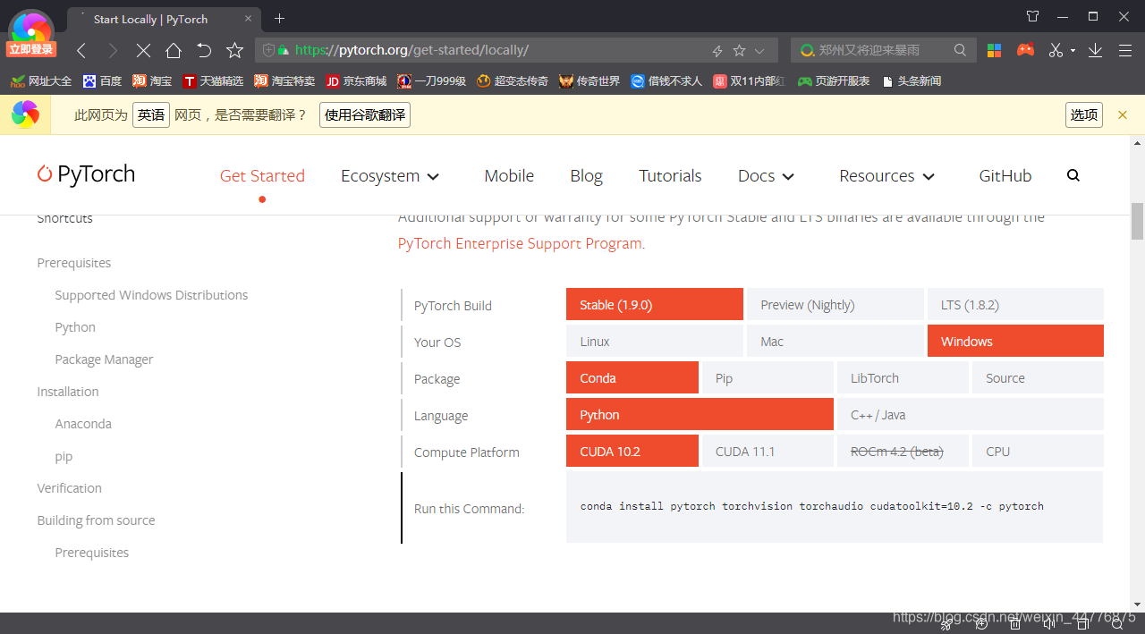1145x634 pixels.
Task: Click the undo/restore closed tab icon
Action: [204, 50]
